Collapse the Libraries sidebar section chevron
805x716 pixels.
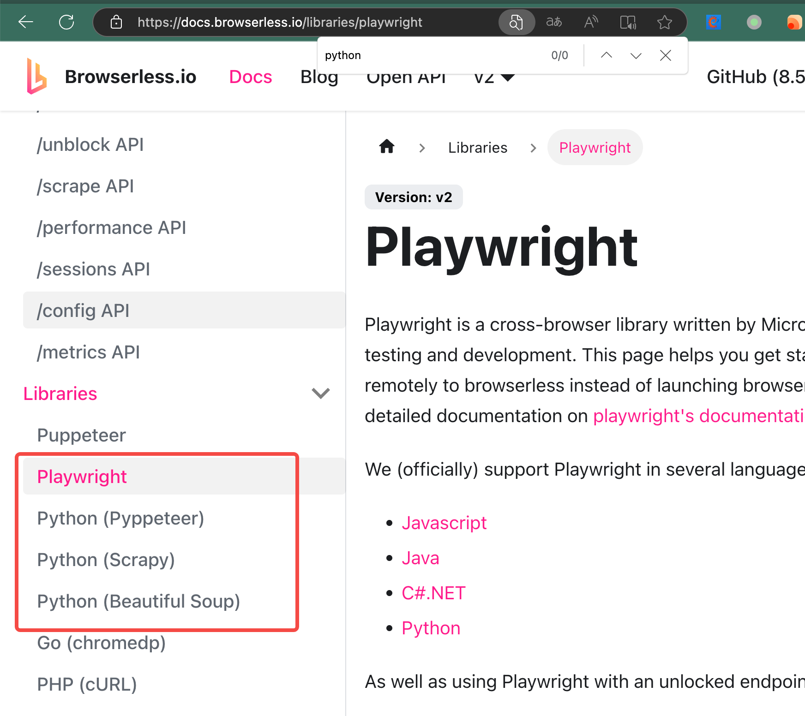point(321,393)
